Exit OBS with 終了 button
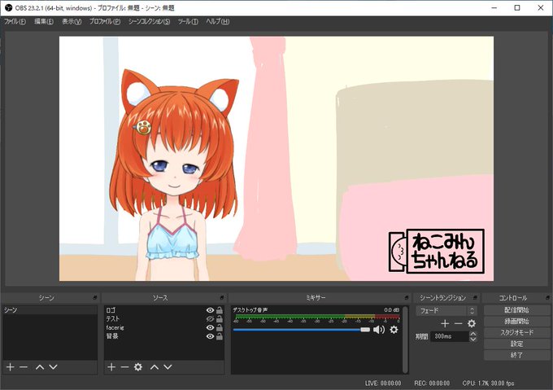The image size is (553, 390). point(516,355)
